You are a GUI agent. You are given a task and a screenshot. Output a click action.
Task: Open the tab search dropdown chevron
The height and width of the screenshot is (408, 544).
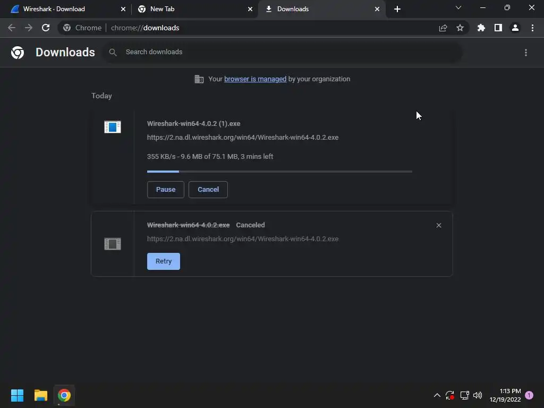point(458,7)
